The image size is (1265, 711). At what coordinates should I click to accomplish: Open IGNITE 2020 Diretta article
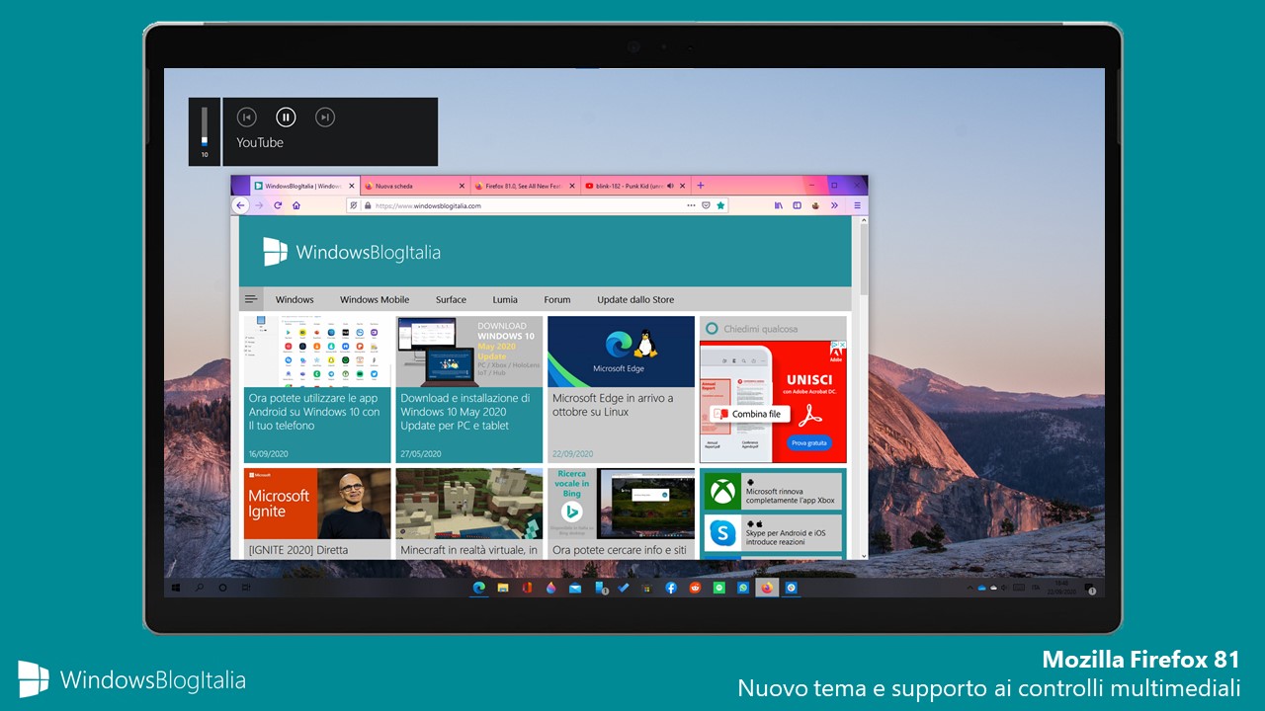click(317, 513)
